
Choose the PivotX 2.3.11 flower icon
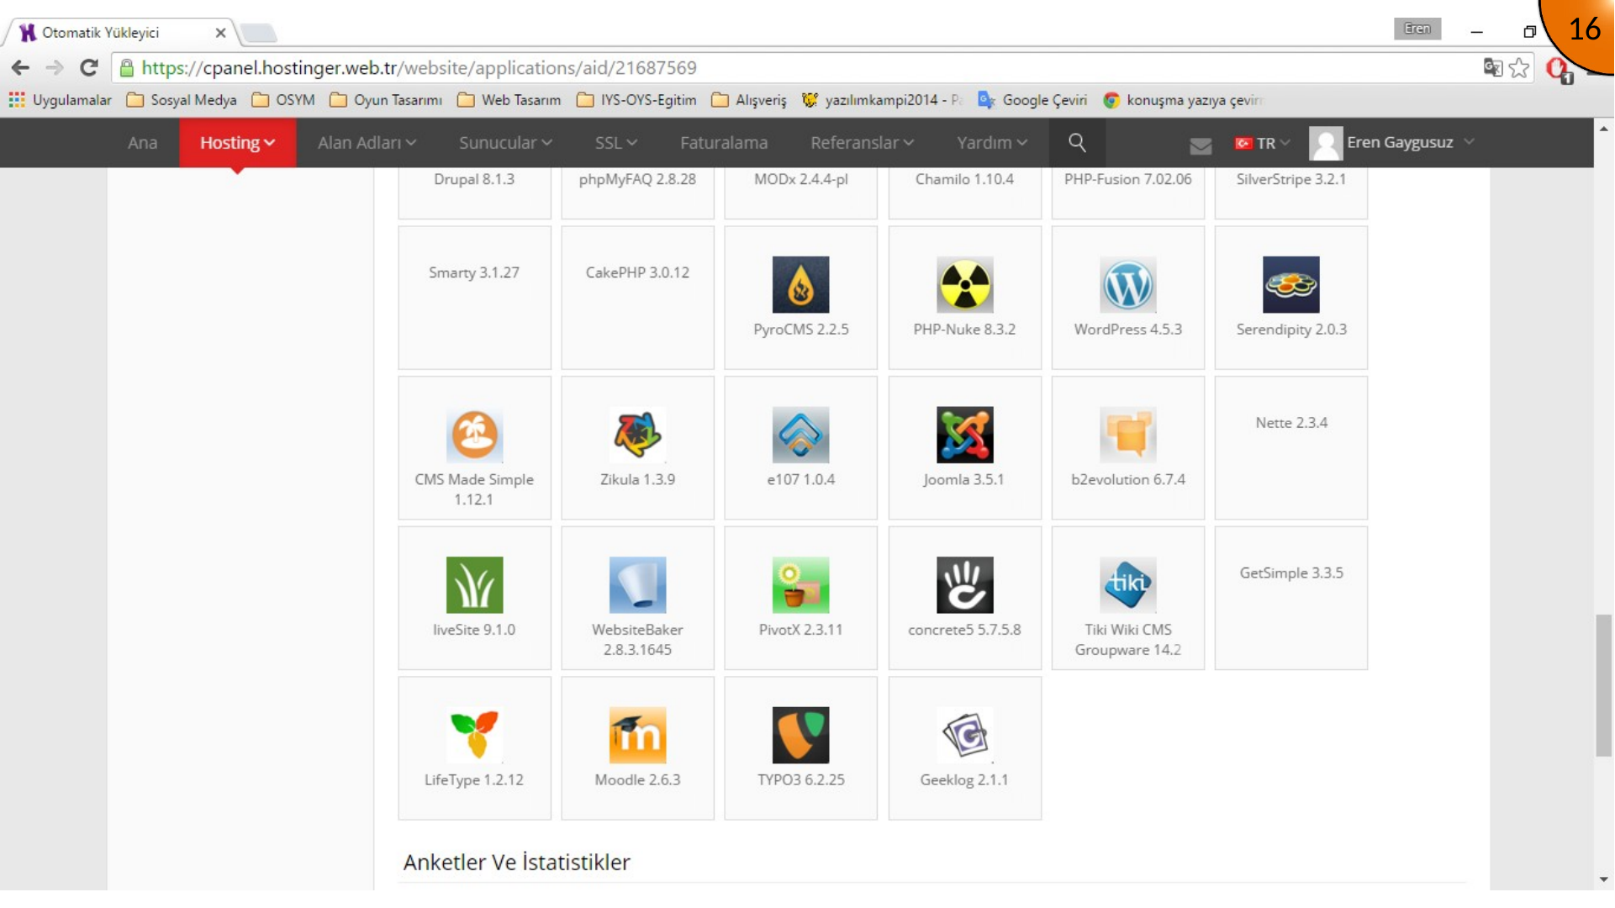click(x=800, y=584)
